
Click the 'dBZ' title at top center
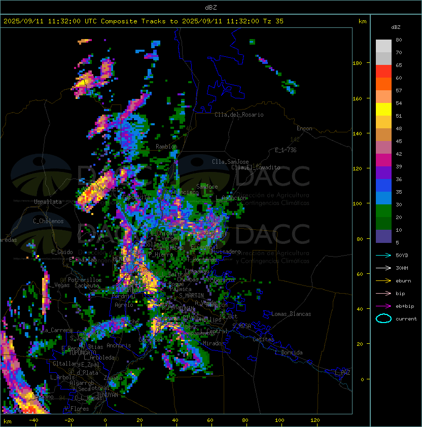coord(211,8)
